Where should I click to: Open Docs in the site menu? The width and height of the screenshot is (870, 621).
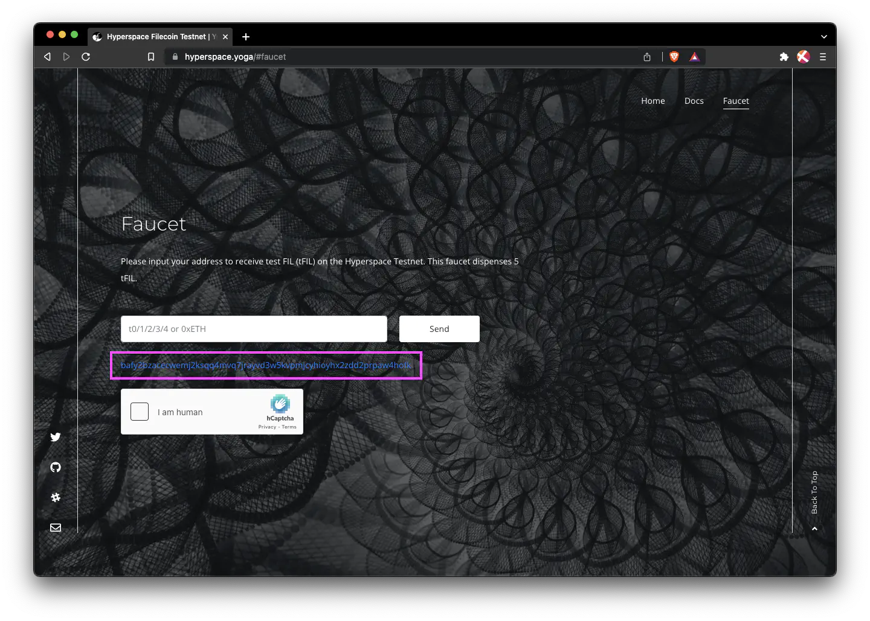coord(694,101)
